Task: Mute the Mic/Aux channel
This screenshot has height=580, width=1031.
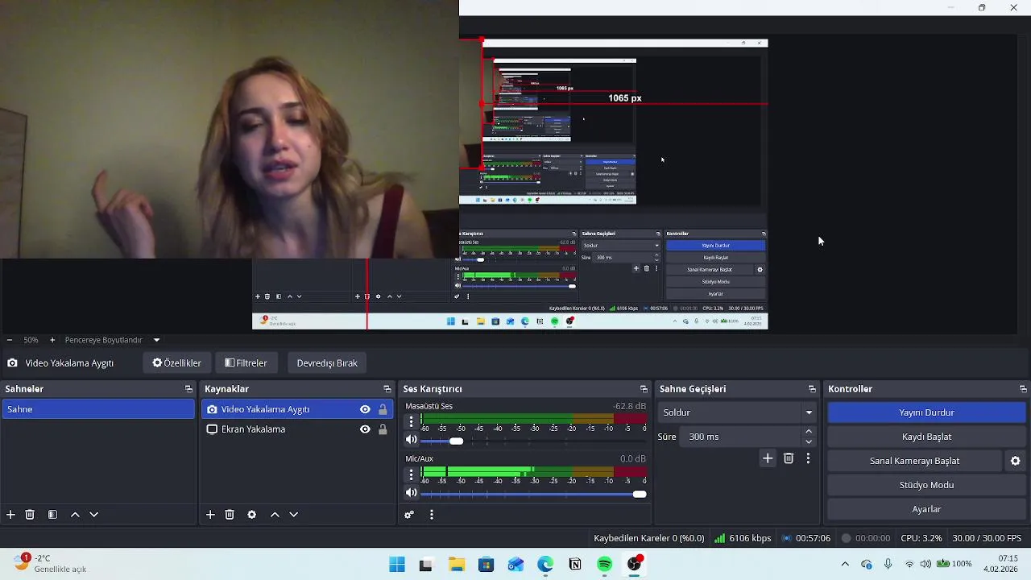Action: (x=411, y=493)
